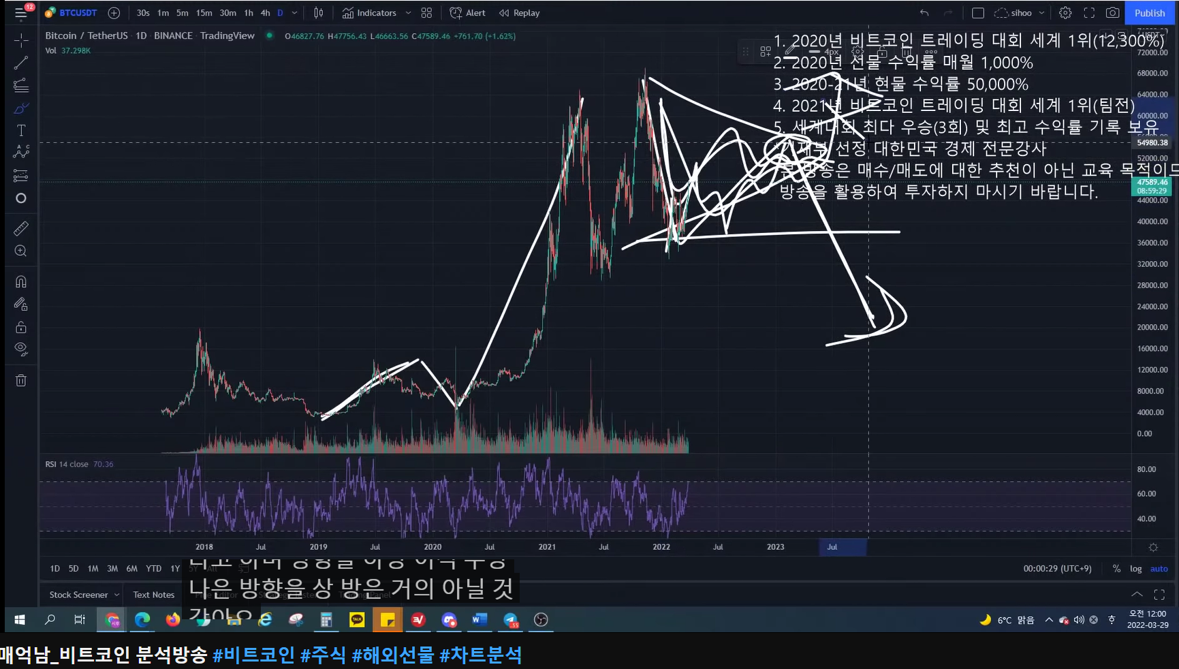Open indicator templates grid icon
Screen dimensions: 1179x669
(x=426, y=13)
